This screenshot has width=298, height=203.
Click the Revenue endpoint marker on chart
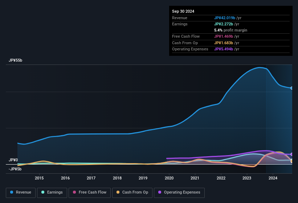tap(292, 88)
